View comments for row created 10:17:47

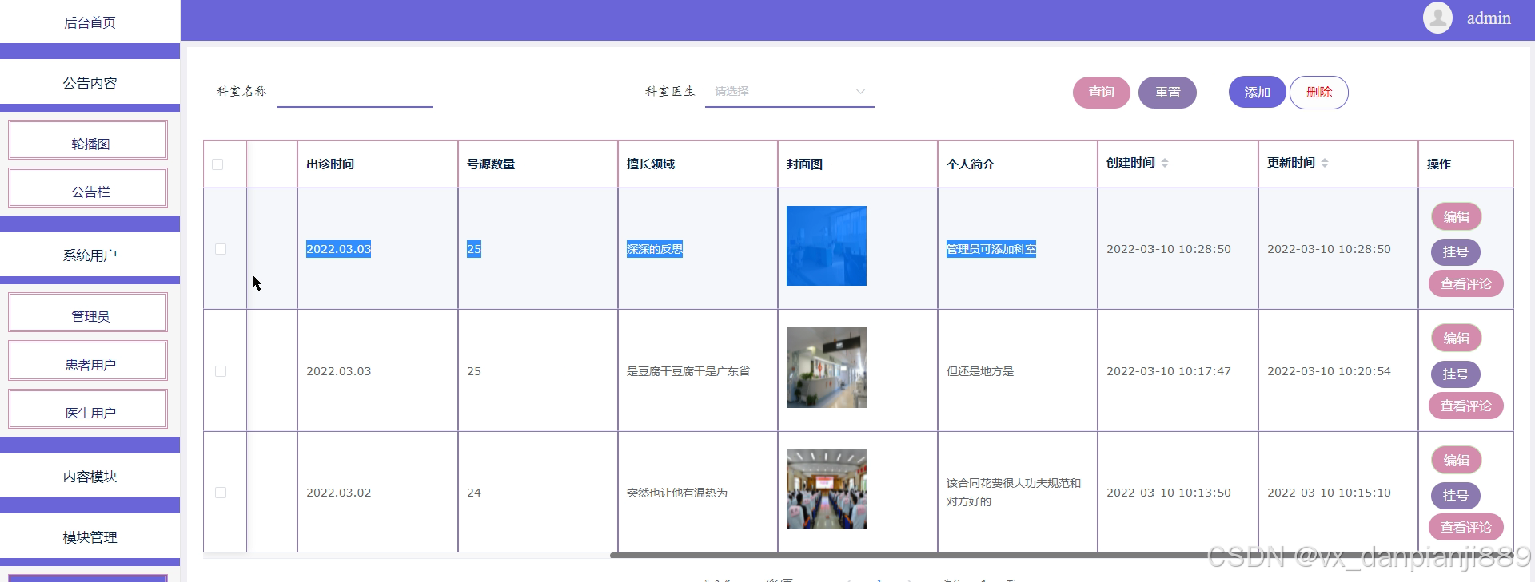pos(1465,406)
